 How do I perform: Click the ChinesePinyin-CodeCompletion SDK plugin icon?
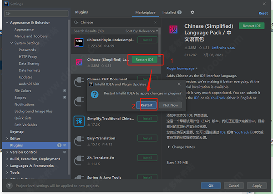coord(79,43)
